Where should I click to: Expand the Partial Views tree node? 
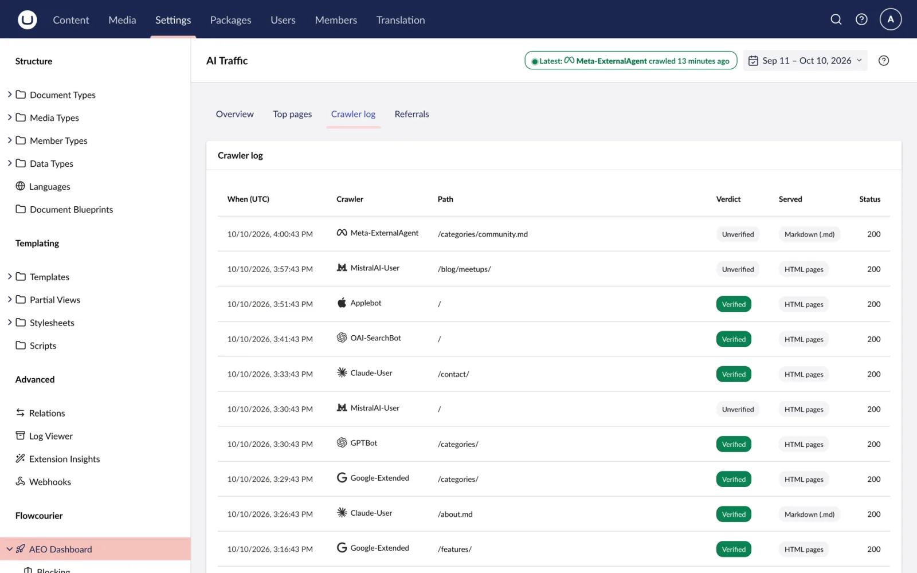[x=10, y=299]
